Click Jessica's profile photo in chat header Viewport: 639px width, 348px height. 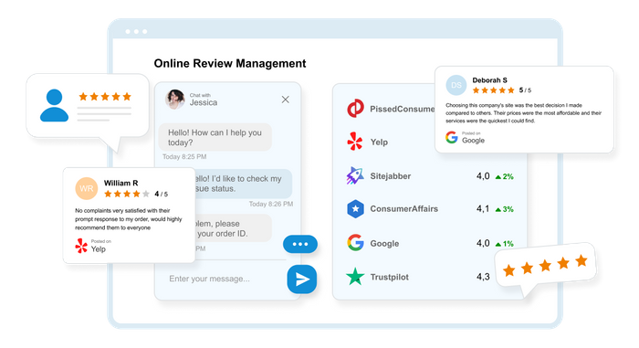[x=175, y=100]
